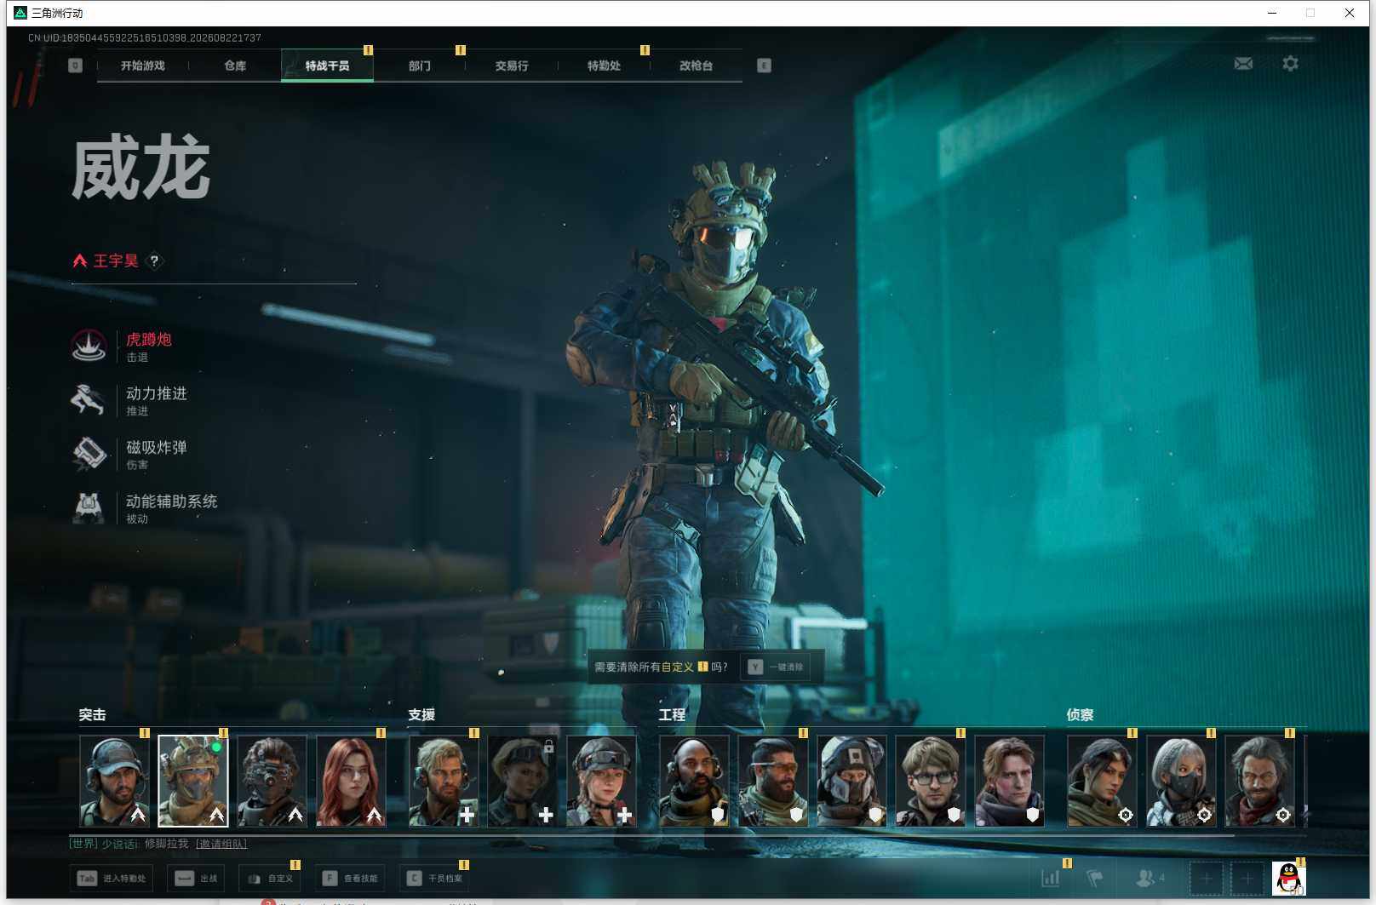Click the question mark beside 王宇昊

tap(154, 261)
